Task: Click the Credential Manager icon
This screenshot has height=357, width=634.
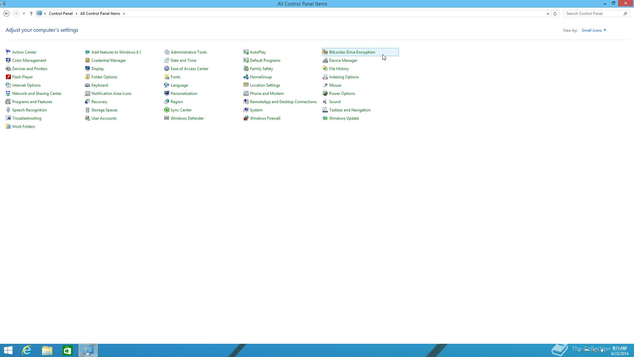Action: pyautogui.click(x=88, y=60)
